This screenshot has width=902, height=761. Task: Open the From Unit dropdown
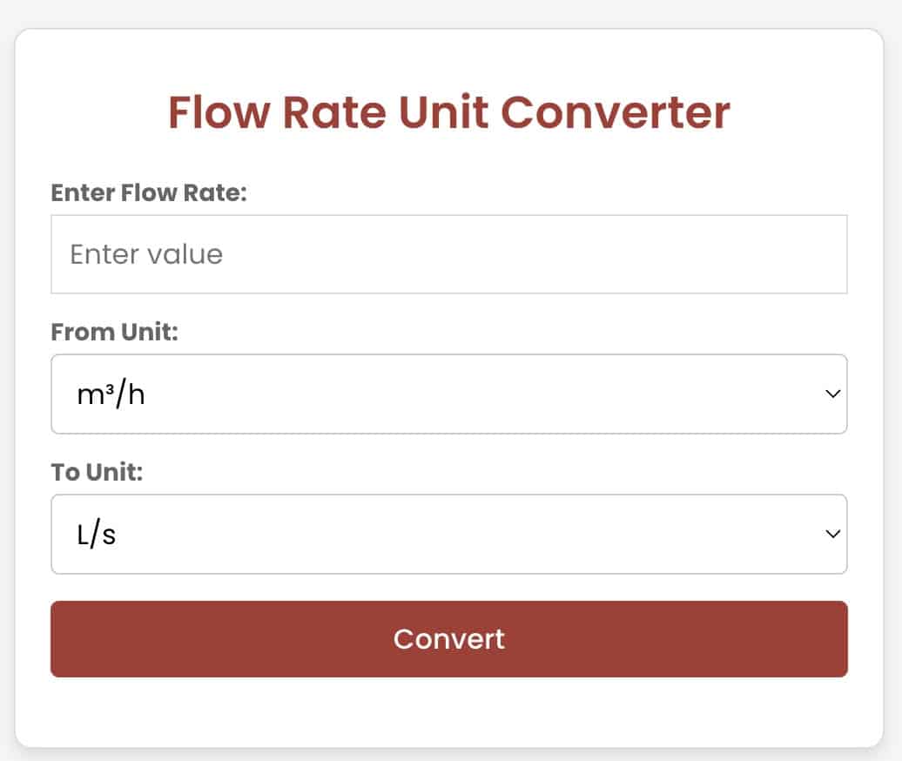448,394
